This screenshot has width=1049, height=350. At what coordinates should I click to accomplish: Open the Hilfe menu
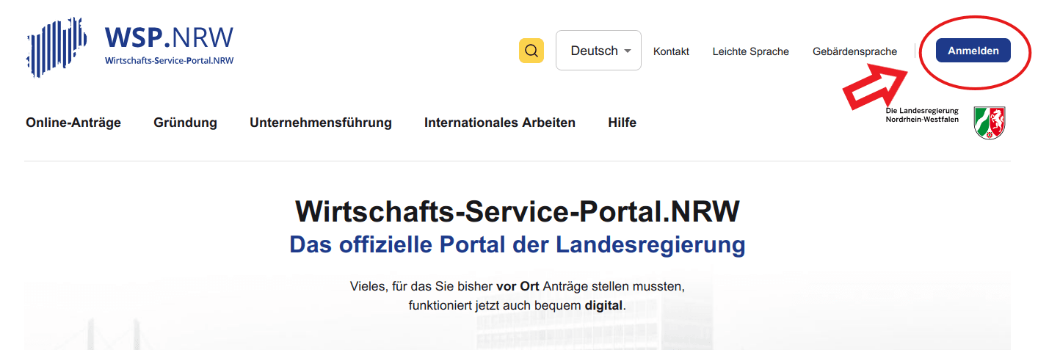coord(622,123)
